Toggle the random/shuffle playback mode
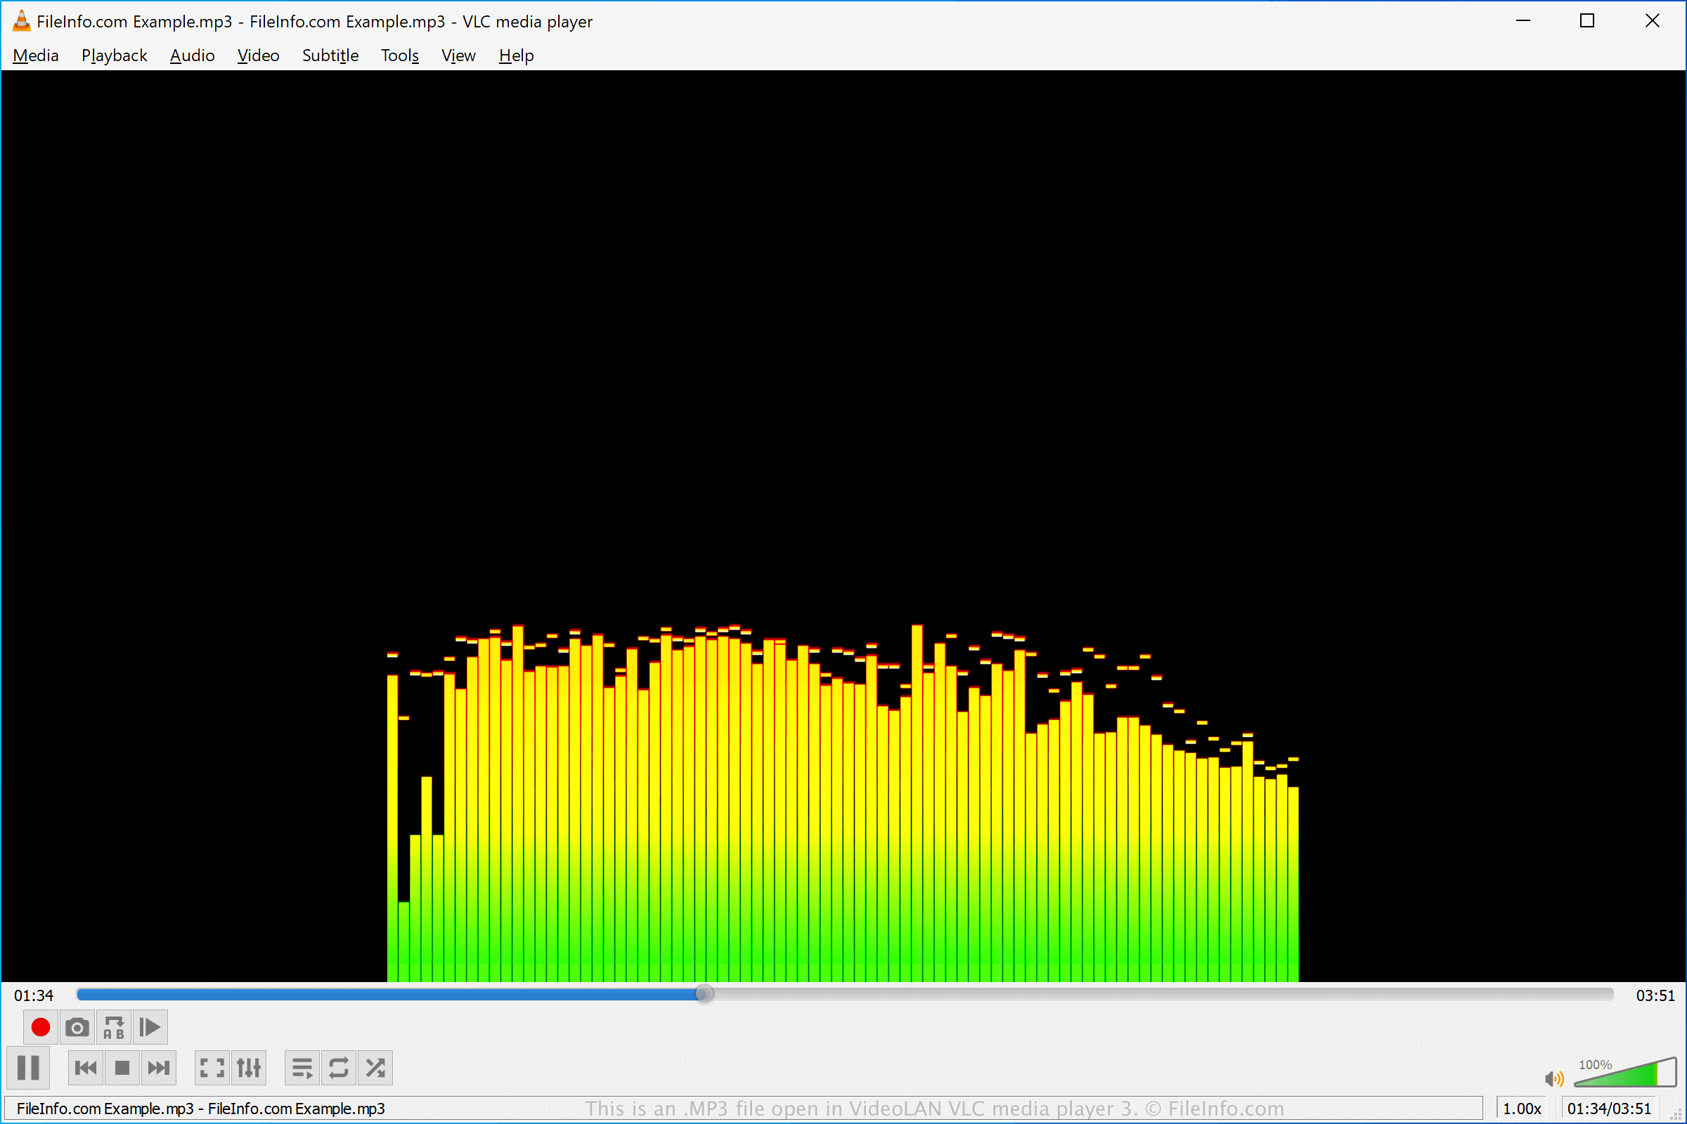 coord(377,1068)
